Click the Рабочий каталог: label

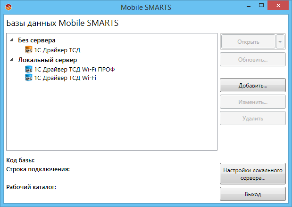point(31,187)
